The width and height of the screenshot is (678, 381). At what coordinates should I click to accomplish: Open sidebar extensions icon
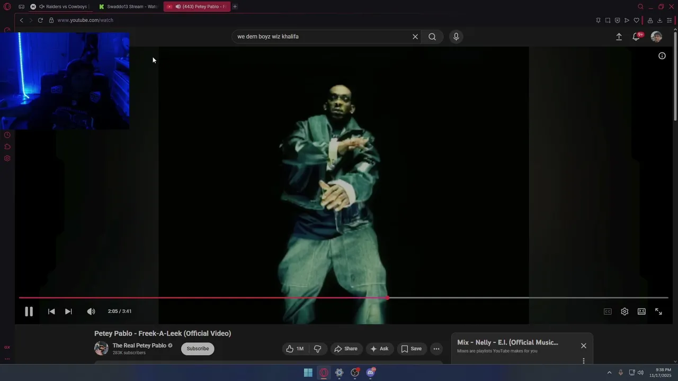[x=7, y=147]
